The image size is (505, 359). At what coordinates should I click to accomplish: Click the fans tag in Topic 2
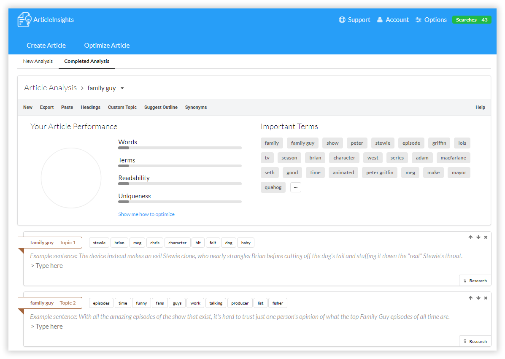160,303
